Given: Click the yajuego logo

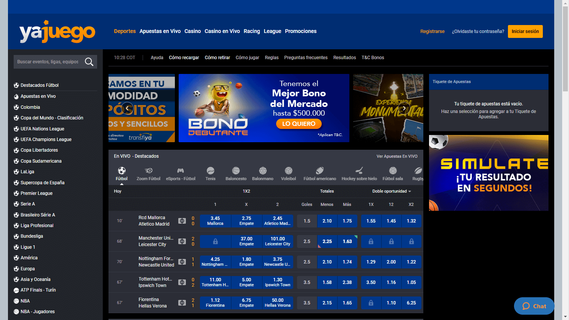Looking at the screenshot, I should [57, 31].
